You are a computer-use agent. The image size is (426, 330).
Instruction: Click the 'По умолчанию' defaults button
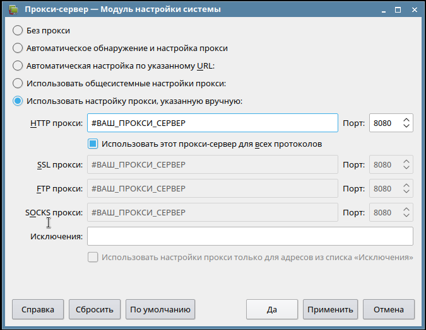[160, 309]
